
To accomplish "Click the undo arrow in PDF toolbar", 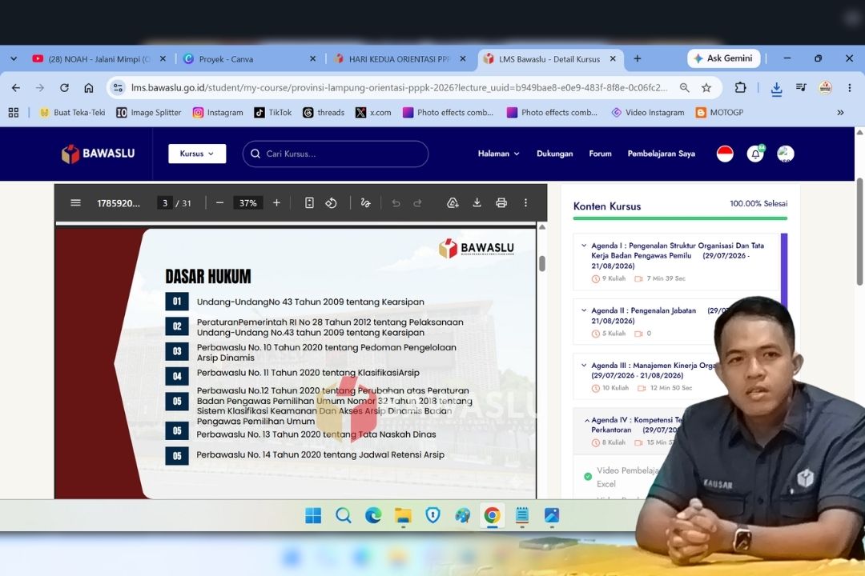I will click(396, 203).
